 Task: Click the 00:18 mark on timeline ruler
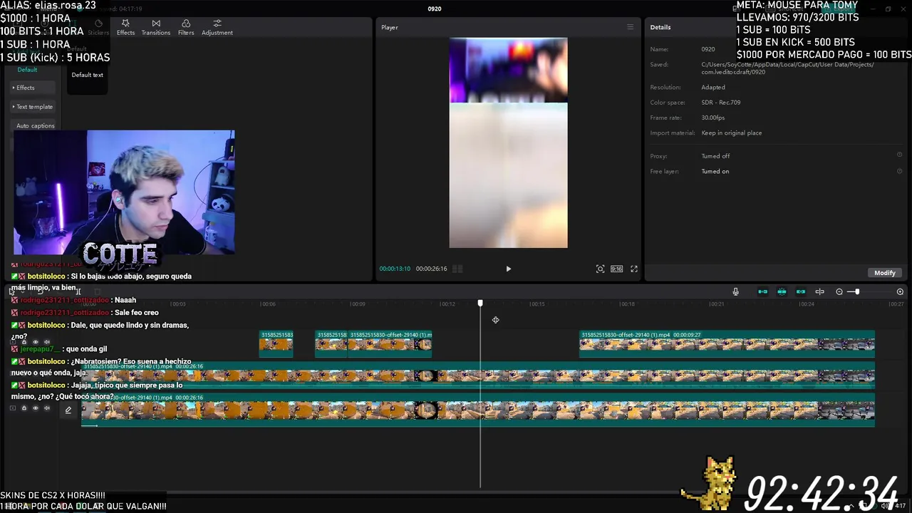point(626,304)
